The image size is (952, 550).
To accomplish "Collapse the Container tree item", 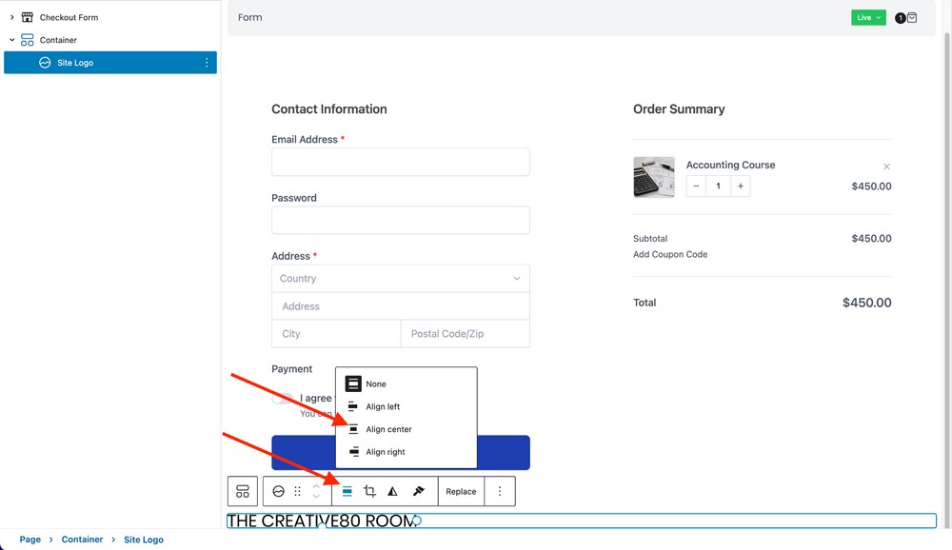I will click(12, 40).
